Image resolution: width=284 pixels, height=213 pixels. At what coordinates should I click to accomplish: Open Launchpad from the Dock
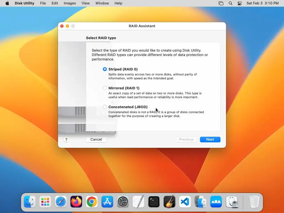tap(45, 202)
